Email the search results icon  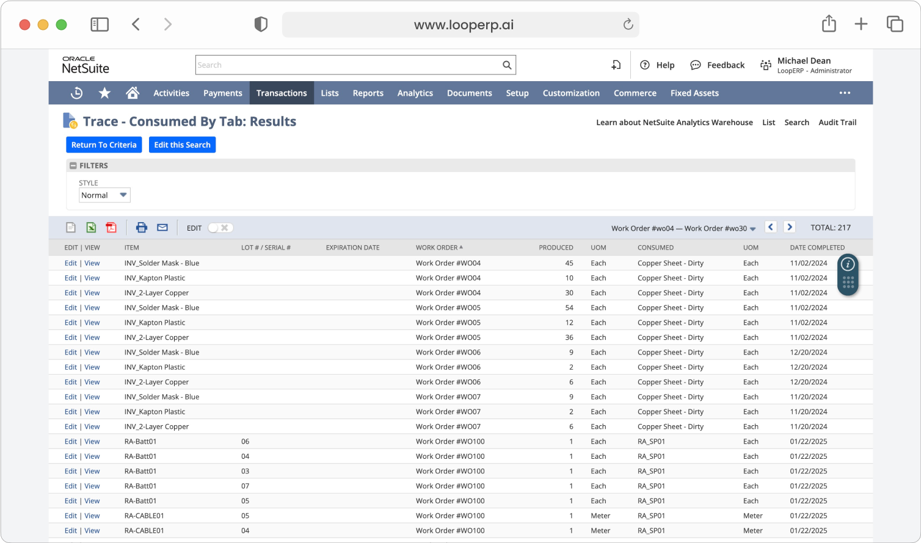(x=162, y=228)
